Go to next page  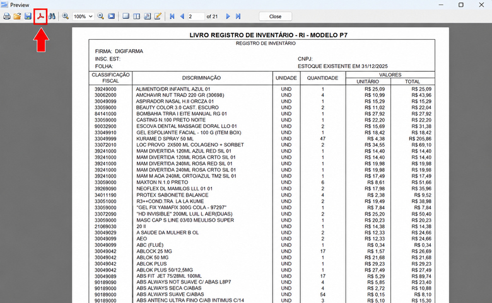tap(228, 16)
